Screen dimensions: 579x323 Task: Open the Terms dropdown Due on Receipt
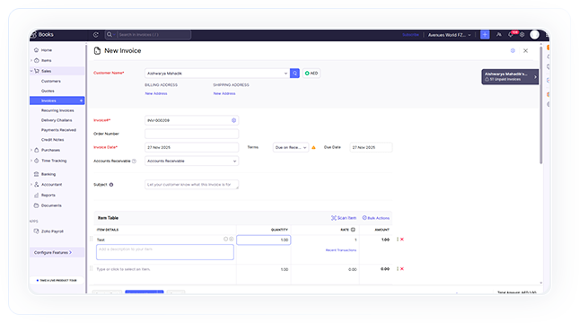(291, 147)
